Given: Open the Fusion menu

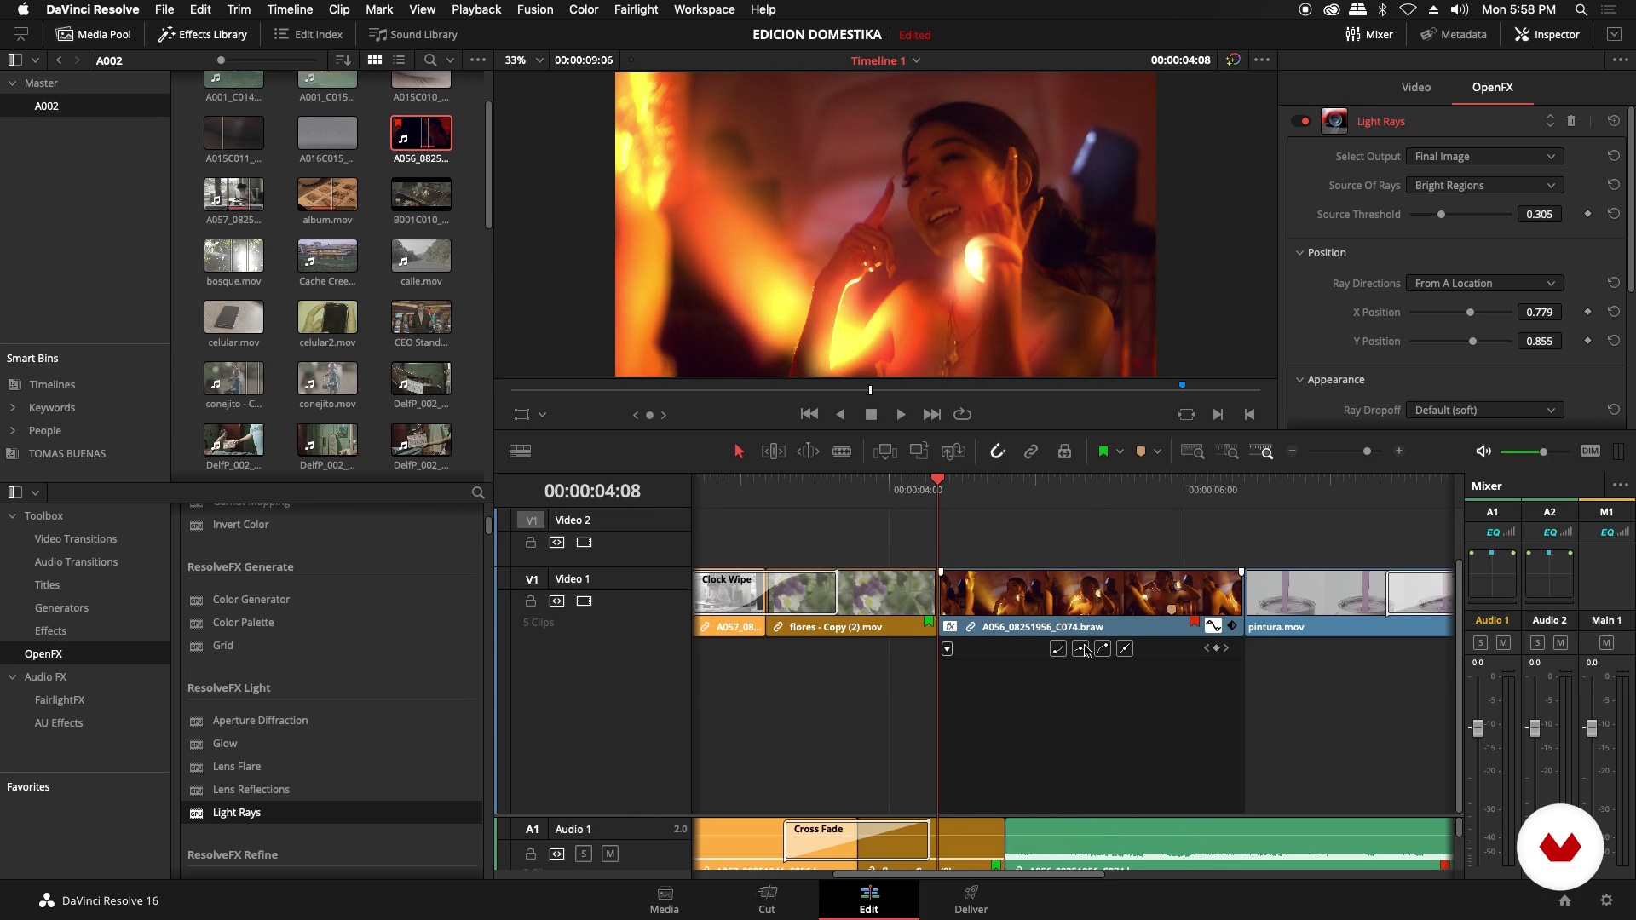Looking at the screenshot, I should (x=535, y=9).
